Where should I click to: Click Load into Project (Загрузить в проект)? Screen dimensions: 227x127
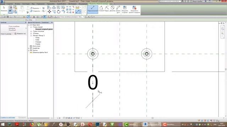tap(124, 10)
